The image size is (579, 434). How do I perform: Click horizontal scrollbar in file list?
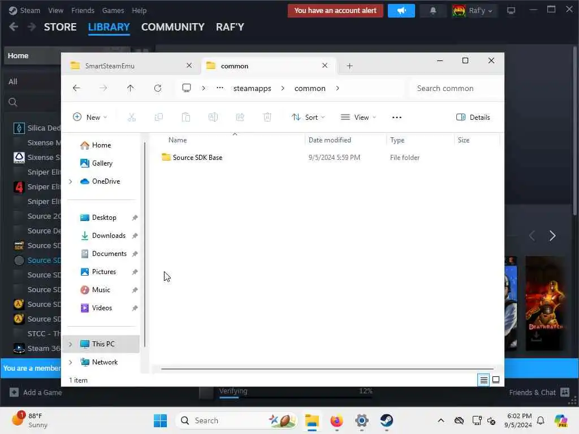327,368
